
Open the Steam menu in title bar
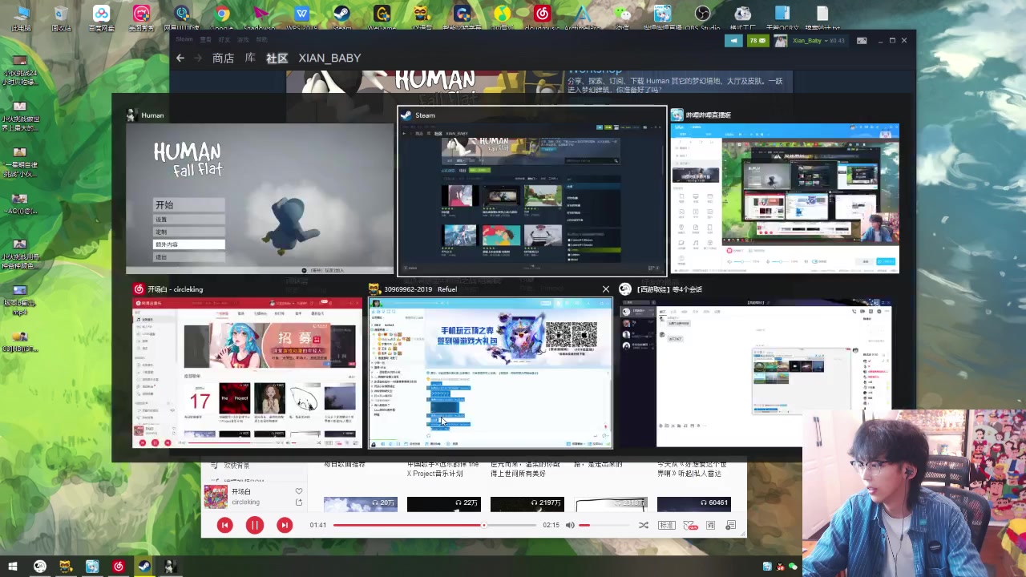184,39
